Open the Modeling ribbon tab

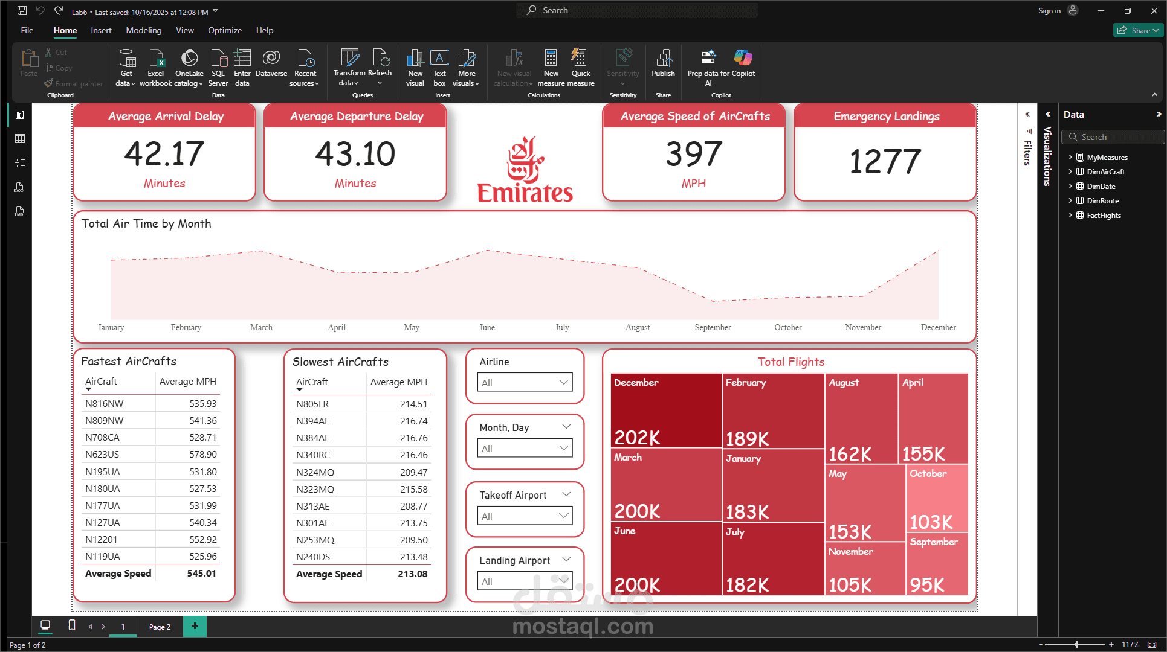click(x=143, y=30)
